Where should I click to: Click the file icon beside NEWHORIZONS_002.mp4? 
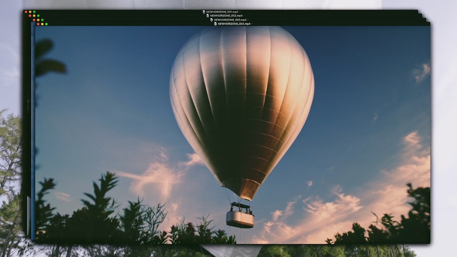pyautogui.click(x=208, y=16)
